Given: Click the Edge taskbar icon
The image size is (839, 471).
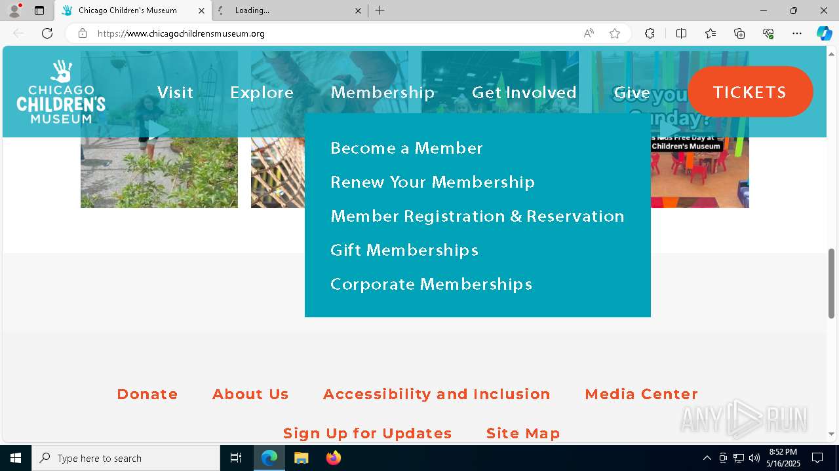Looking at the screenshot, I should [269, 458].
